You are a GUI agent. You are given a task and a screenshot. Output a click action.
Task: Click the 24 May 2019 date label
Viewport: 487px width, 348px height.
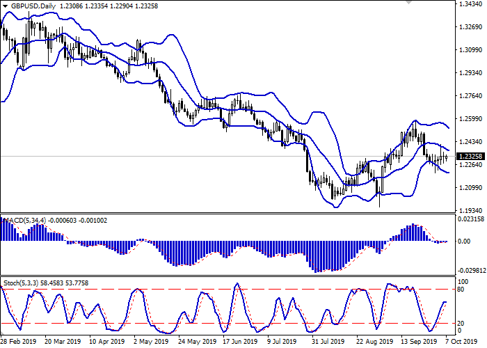point(196,342)
